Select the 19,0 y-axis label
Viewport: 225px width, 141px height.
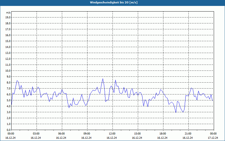click(x=8, y=17)
